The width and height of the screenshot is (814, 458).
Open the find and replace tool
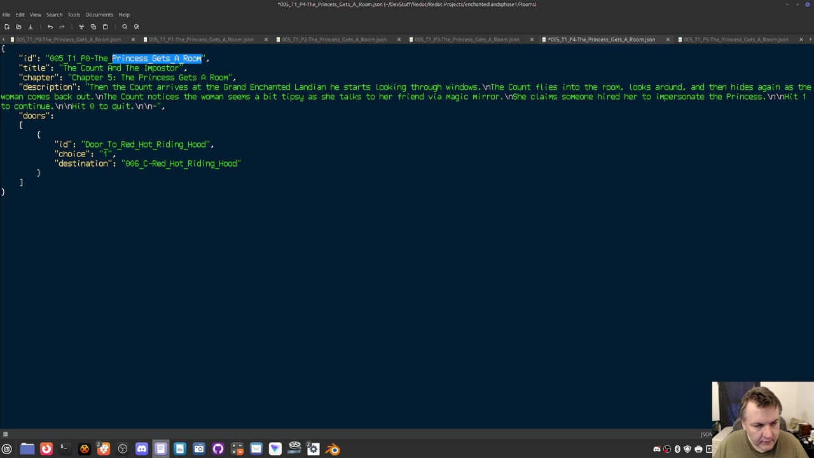[x=136, y=27]
